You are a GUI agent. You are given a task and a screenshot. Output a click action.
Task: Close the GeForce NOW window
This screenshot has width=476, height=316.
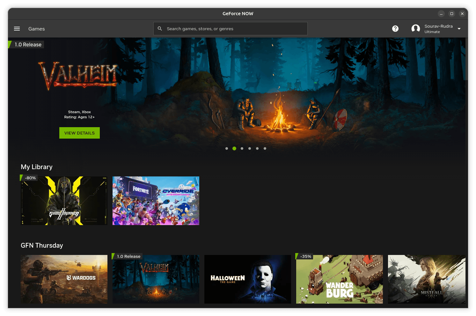[x=462, y=14]
